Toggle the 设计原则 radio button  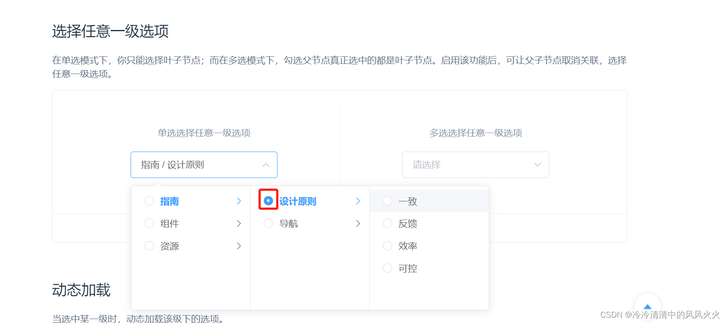(268, 201)
